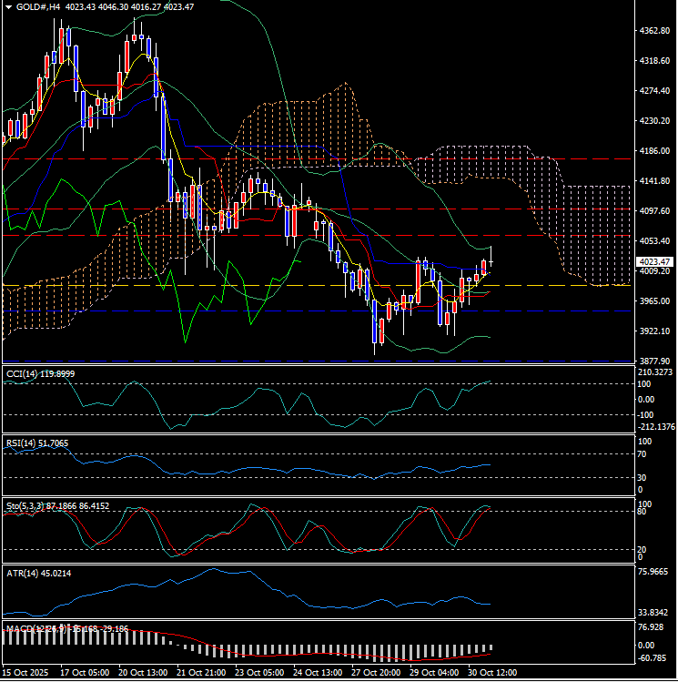Click the latest candlestick on the chart

click(x=491, y=261)
